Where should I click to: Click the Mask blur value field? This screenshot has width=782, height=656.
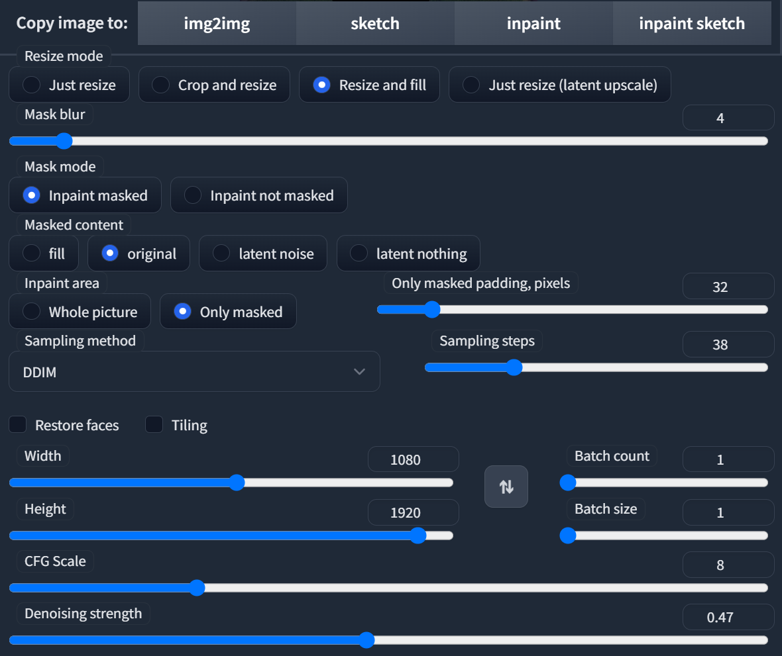point(728,118)
